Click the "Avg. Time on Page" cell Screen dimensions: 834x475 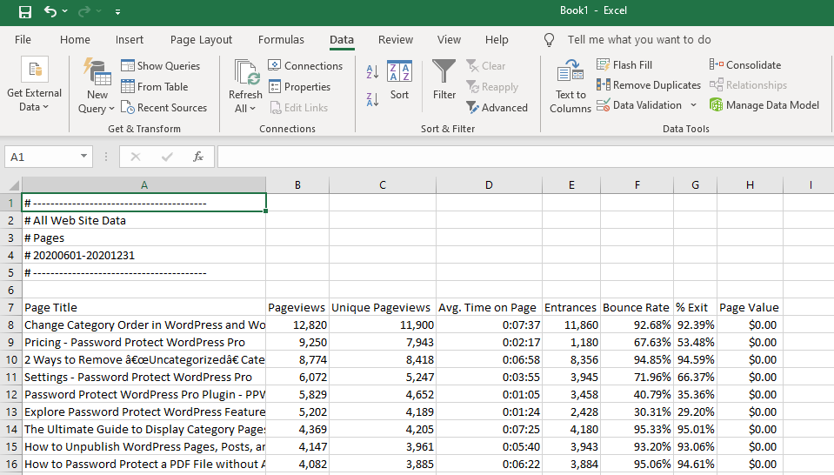pyautogui.click(x=489, y=307)
